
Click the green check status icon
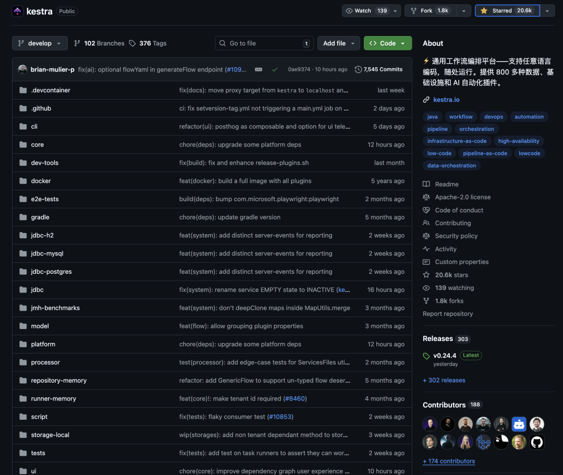(x=275, y=70)
